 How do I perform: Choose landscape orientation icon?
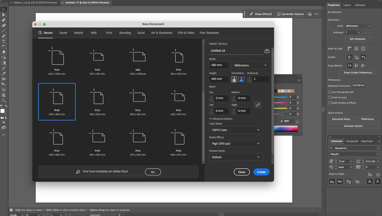pos(241,79)
